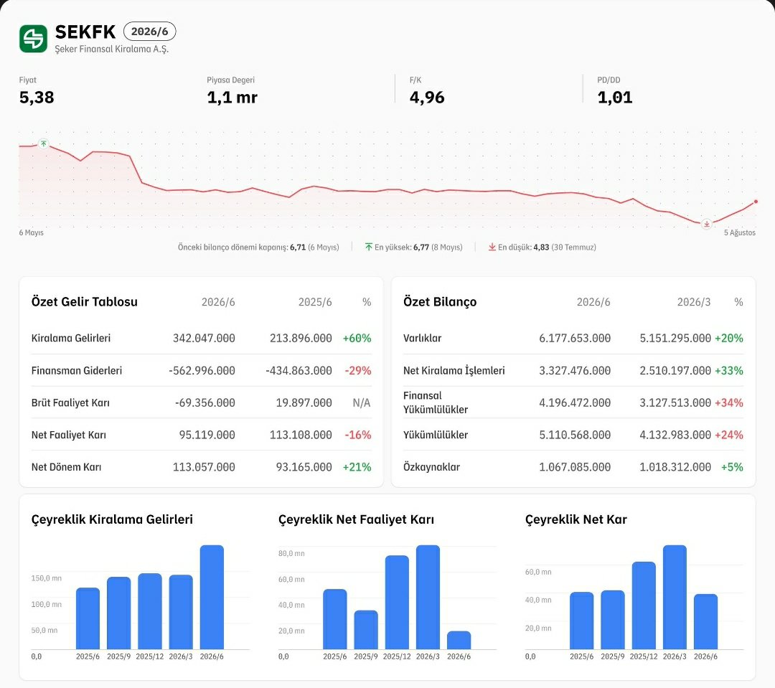Click the +21% change for Net Dönem Karı
The height and width of the screenshot is (688, 775).
[357, 466]
